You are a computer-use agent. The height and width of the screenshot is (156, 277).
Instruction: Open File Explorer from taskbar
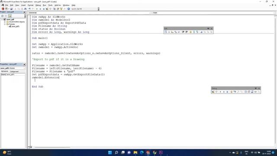[135, 153]
